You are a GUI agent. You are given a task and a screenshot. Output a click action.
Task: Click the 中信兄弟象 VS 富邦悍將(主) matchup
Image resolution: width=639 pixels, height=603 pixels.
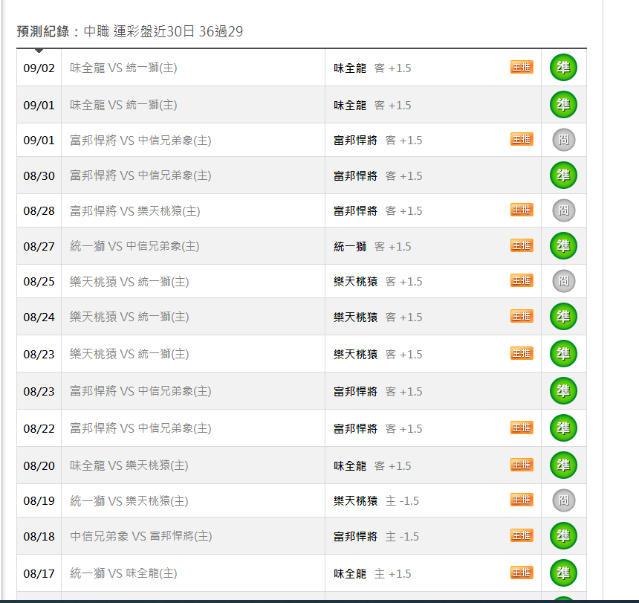pyautogui.click(x=141, y=536)
